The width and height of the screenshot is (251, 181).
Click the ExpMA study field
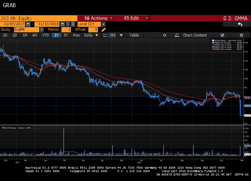(x=27, y=30)
